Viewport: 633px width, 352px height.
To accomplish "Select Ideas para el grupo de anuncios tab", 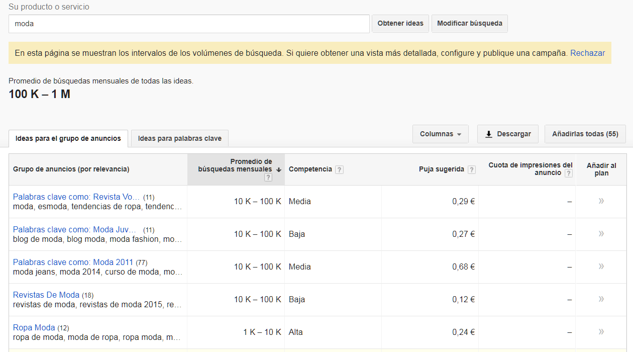I will coord(68,138).
